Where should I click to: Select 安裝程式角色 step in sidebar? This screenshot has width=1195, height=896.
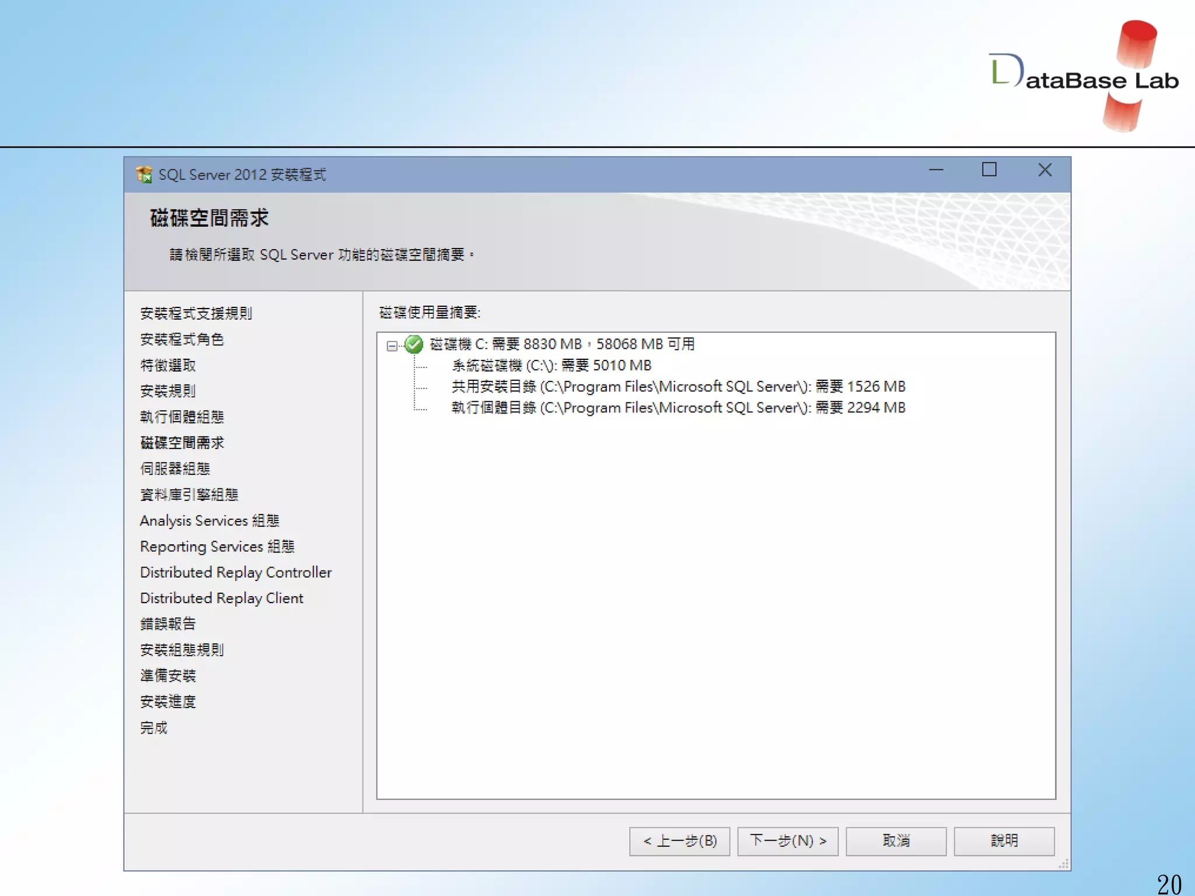182,339
